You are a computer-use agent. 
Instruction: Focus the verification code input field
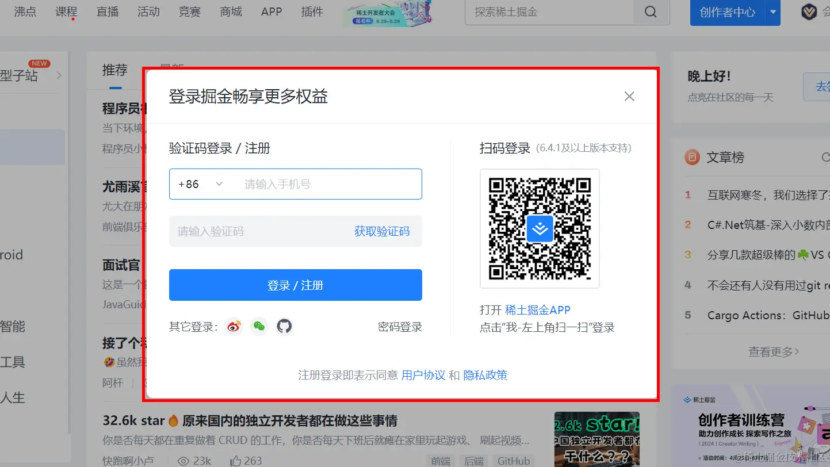pos(259,231)
